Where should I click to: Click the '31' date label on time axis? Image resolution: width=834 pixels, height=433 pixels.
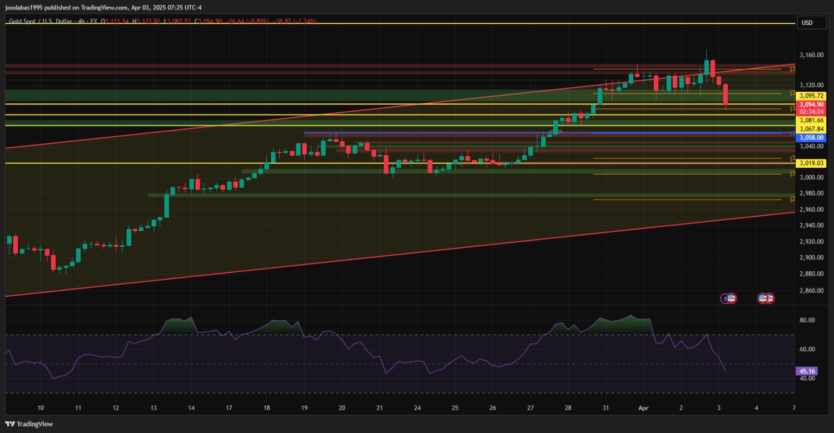605,407
